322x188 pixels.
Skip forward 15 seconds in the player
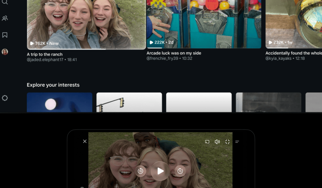point(180,171)
